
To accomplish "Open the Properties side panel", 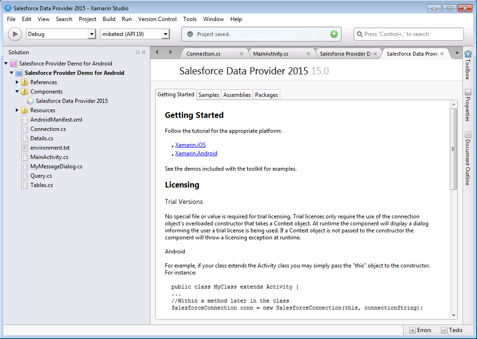I will tap(468, 105).
